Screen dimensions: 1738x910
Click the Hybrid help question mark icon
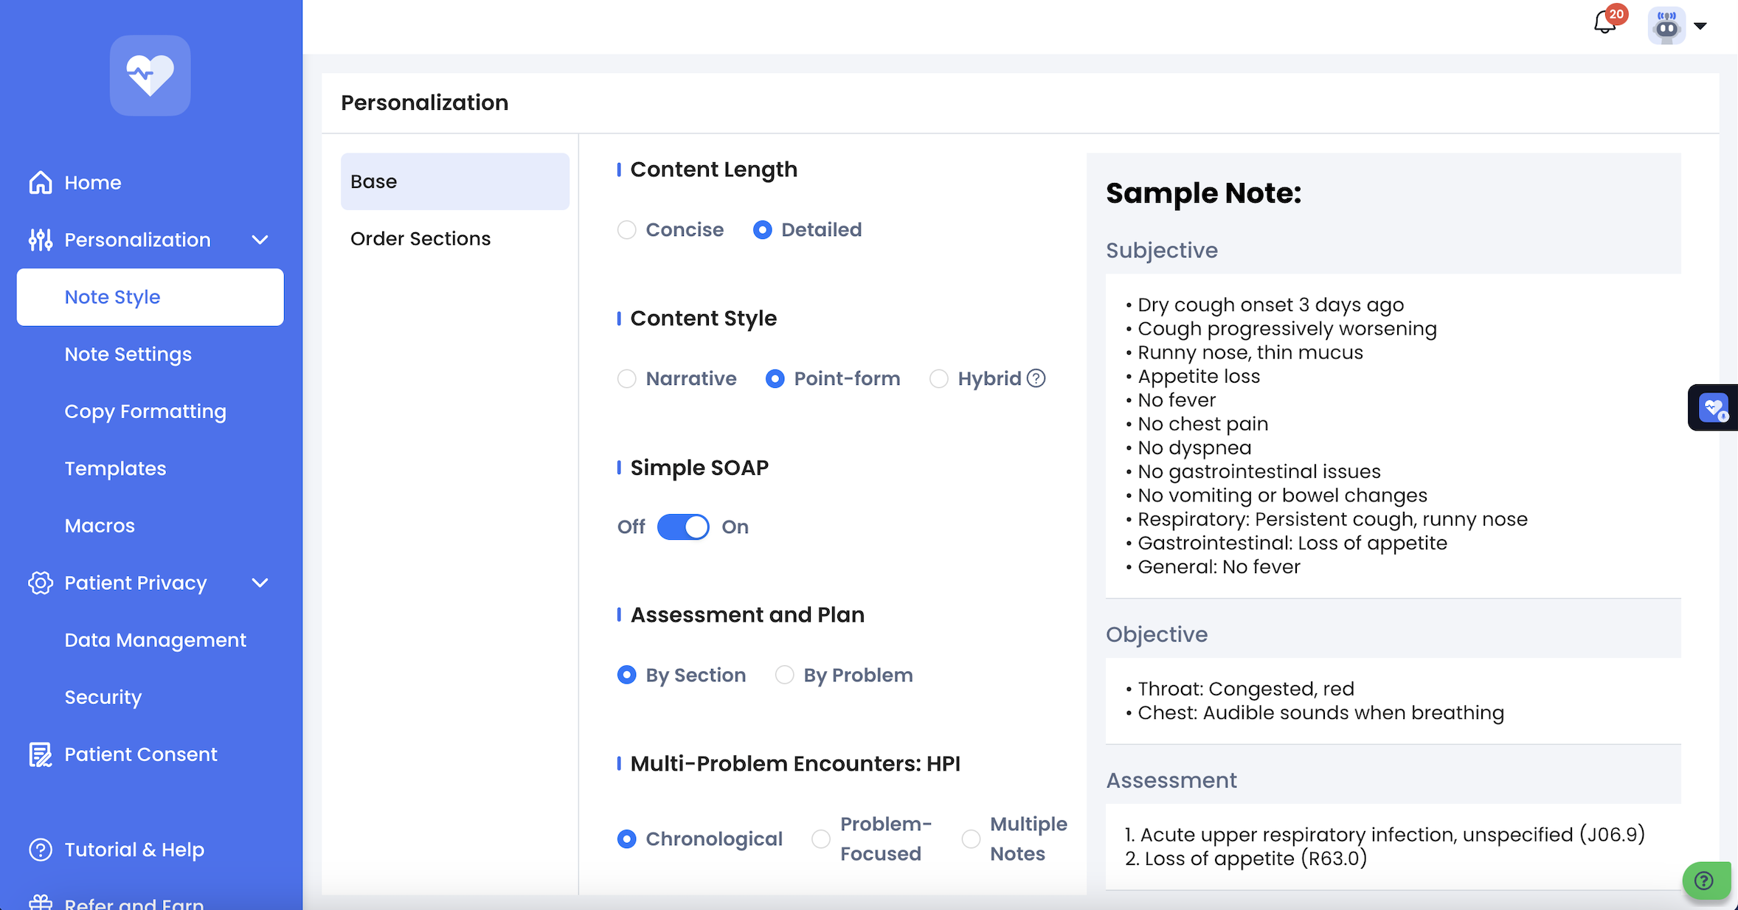(x=1036, y=378)
